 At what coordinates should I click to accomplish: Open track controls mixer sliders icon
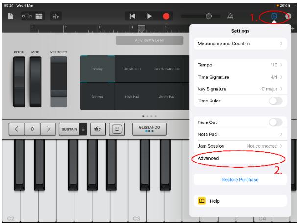tap(56, 16)
